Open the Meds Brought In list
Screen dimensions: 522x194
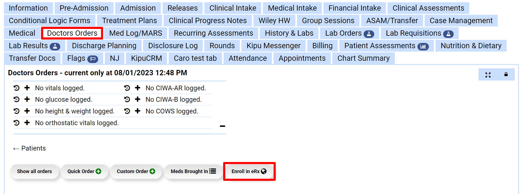click(193, 171)
